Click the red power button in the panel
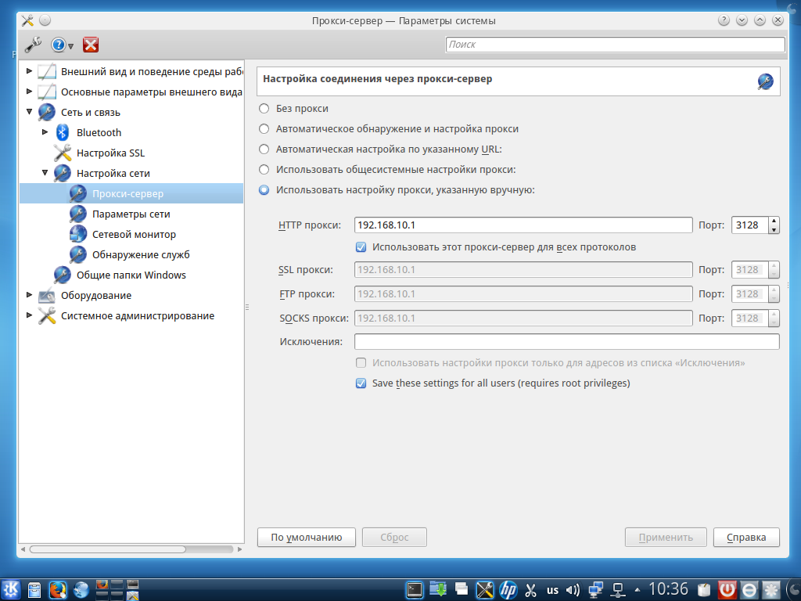This screenshot has width=801, height=601. pyautogui.click(x=727, y=590)
